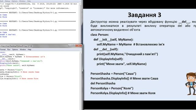Image resolution: width=196 pixels, height=110 pixels.
Task: Open Window menu in Python Shell window
Action: click(x=22, y=1)
